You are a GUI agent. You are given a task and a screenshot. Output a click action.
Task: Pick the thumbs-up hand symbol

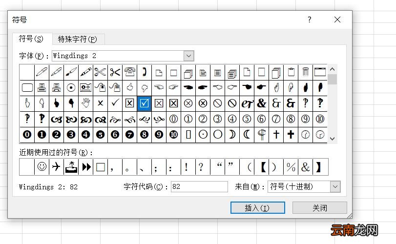tap(129, 88)
